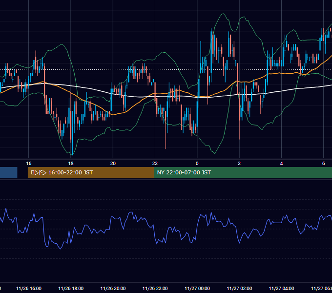Click the 22 hour label on the axis
332x293 pixels.
(155, 164)
